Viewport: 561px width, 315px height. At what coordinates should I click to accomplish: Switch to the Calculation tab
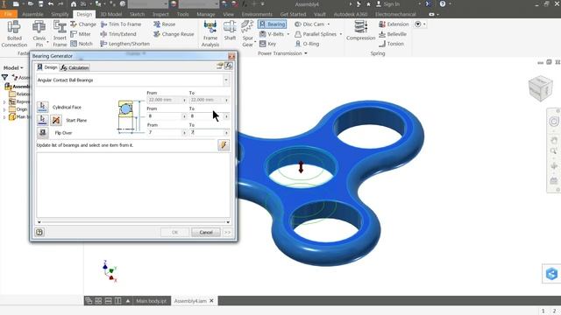75,67
